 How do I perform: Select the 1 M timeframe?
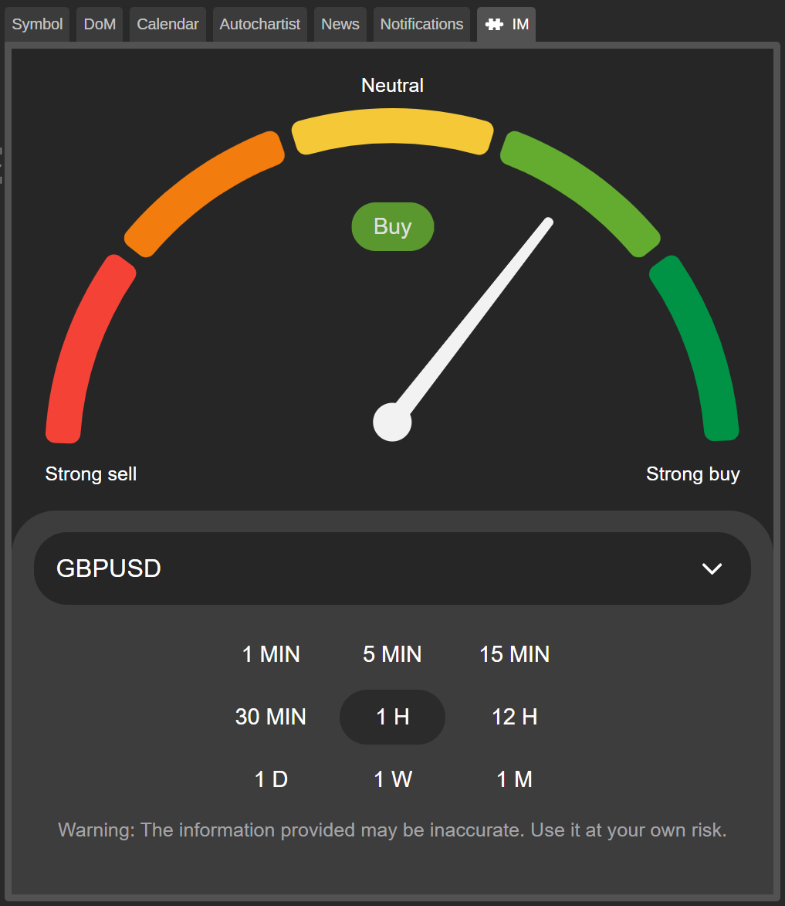(x=514, y=779)
